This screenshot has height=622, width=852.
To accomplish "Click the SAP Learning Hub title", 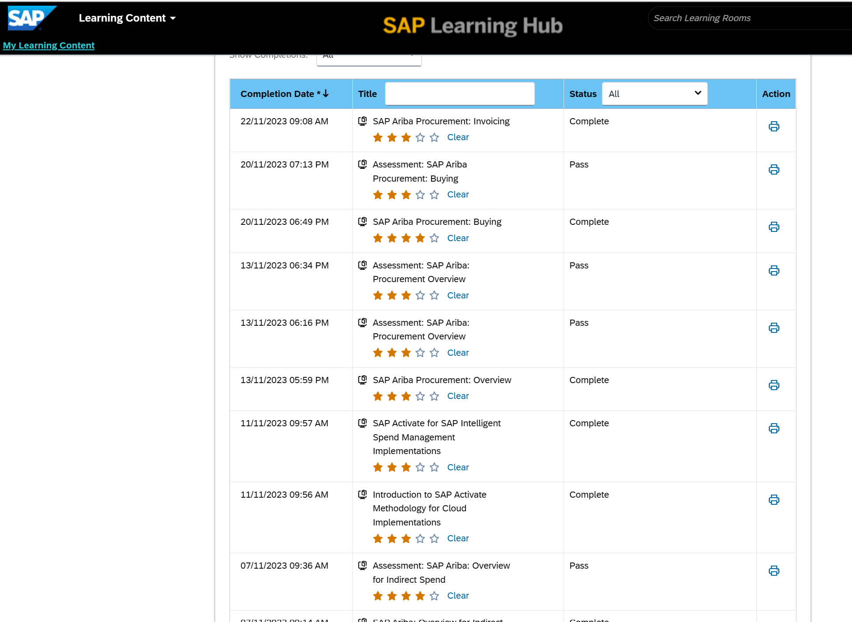I will (473, 26).
